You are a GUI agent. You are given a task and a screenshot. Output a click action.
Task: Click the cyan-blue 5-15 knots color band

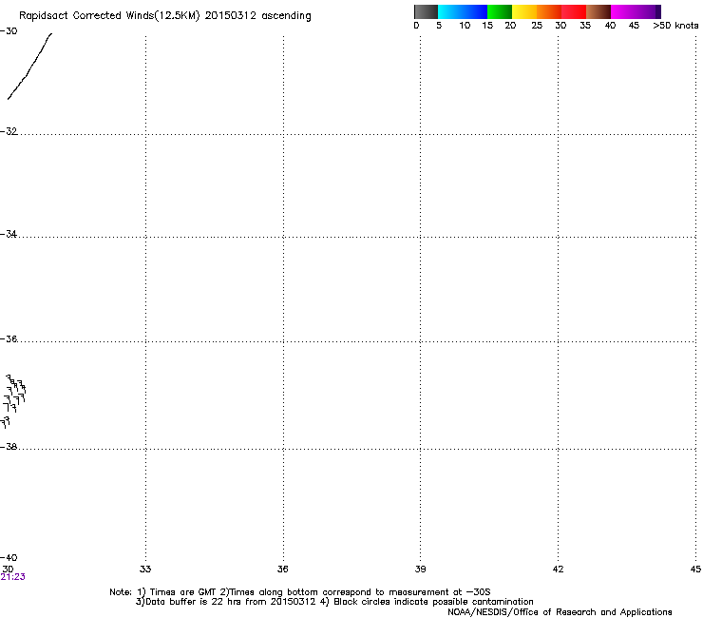click(463, 11)
